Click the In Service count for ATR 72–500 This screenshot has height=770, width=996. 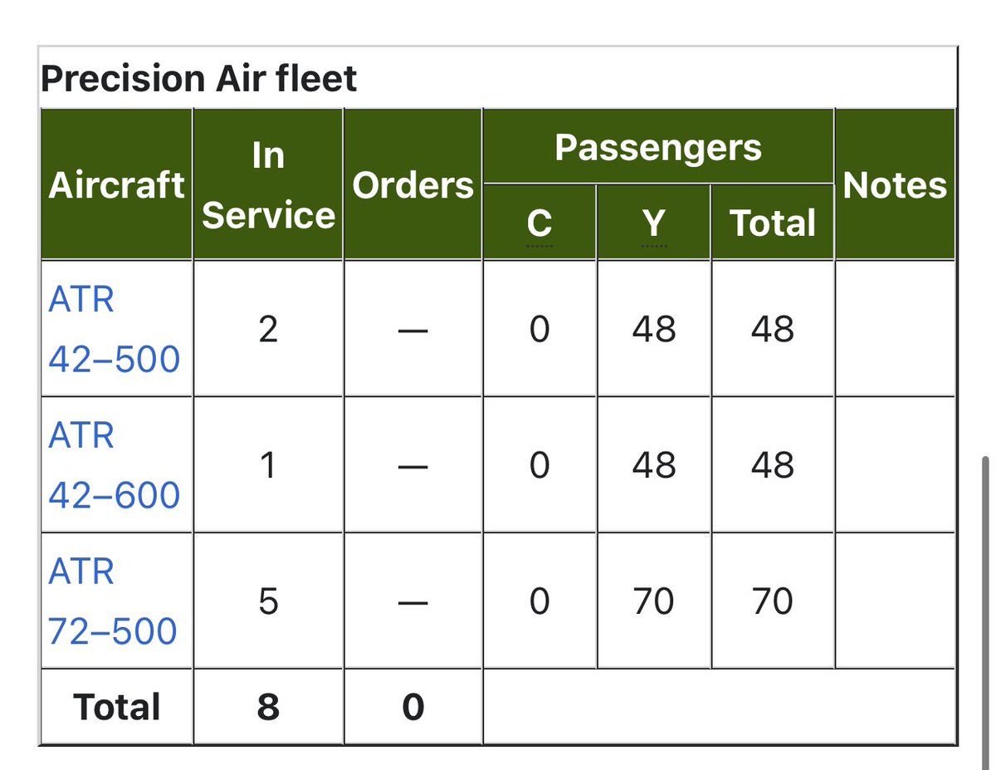268,601
